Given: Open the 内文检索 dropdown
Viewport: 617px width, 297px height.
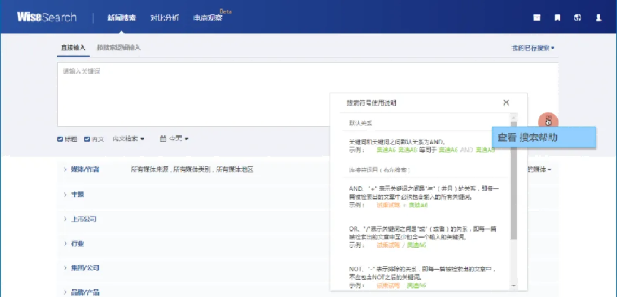Looking at the screenshot, I should (128, 139).
